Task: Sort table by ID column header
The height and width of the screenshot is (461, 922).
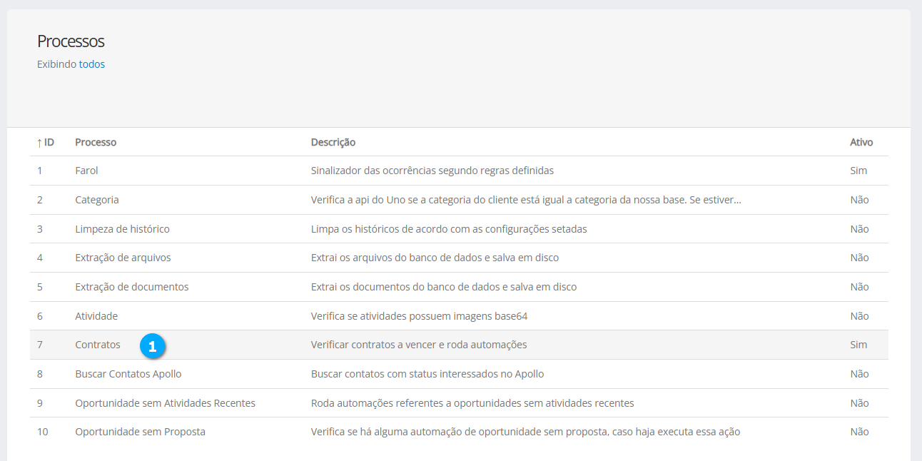Action: point(46,142)
